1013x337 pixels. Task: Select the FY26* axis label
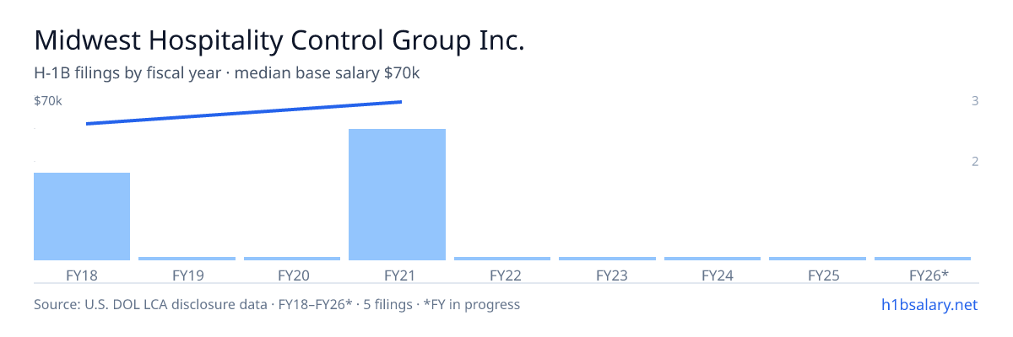coord(929,275)
